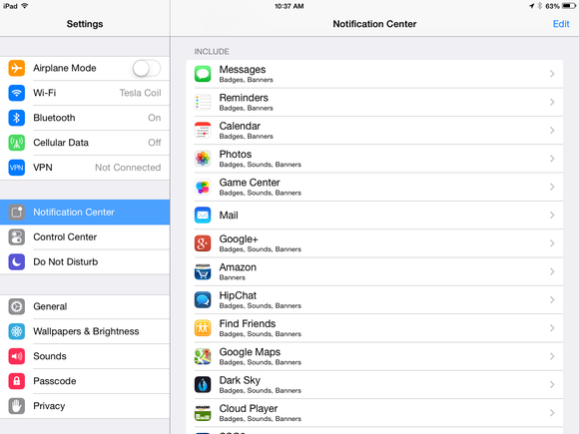Image resolution: width=579 pixels, height=434 pixels.
Task: Open Privacy settings
Action: click(85, 406)
